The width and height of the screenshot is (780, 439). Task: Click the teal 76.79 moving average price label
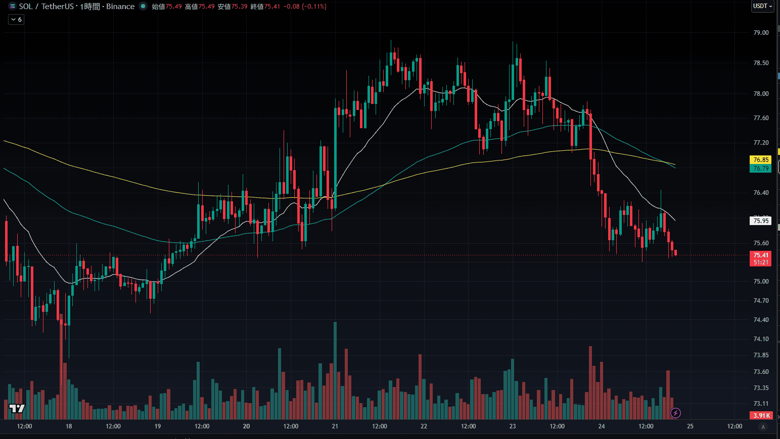[x=761, y=169]
